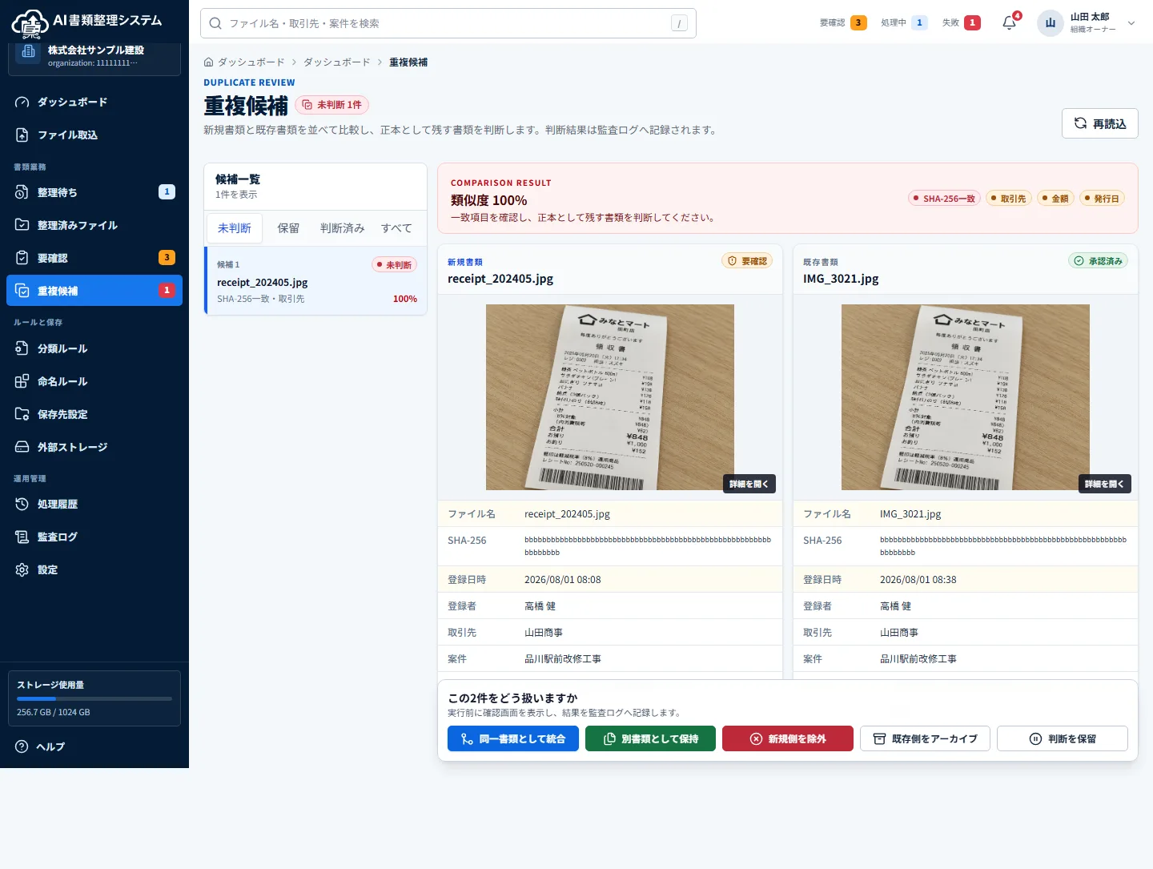
Task: Click the 承認済み badge on the existing document
Action: pos(1099,261)
